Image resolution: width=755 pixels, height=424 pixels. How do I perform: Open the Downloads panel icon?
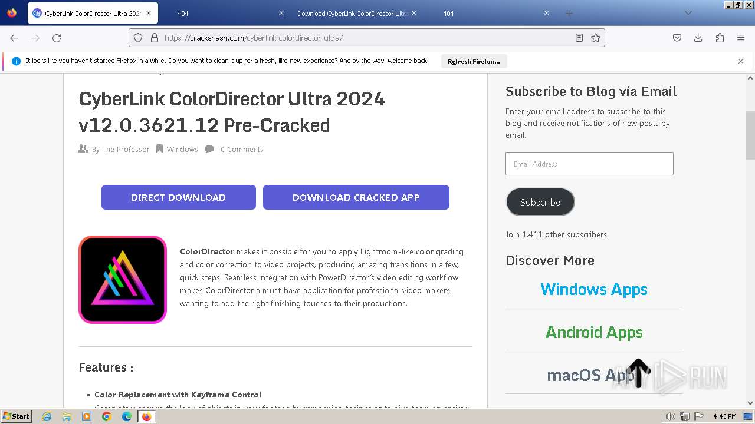coord(698,38)
